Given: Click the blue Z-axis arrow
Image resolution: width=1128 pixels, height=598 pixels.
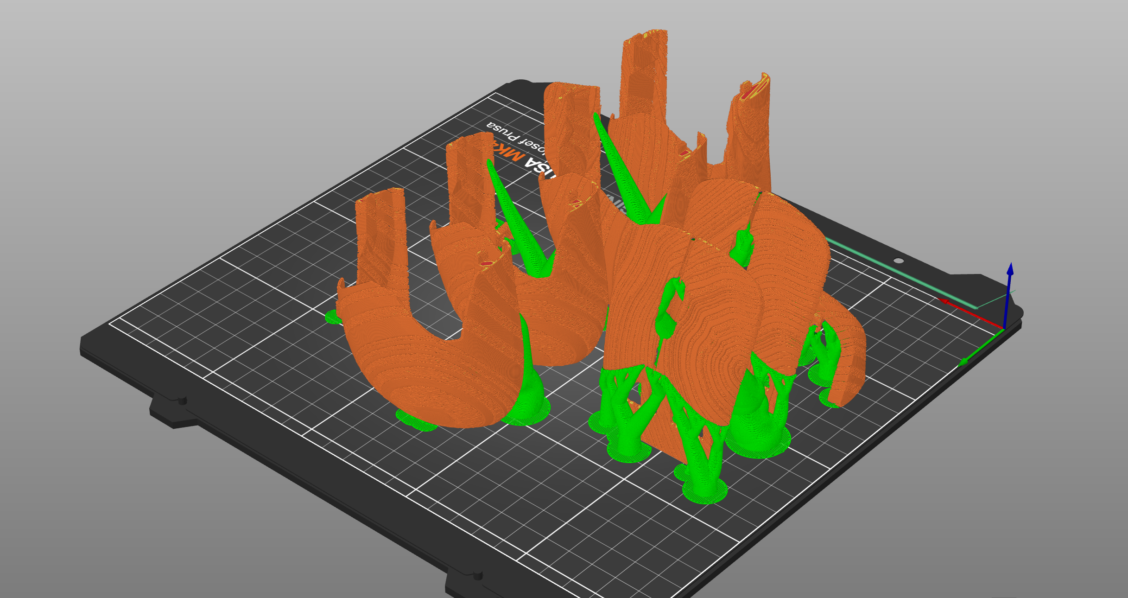Looking at the screenshot, I should point(1008,295).
